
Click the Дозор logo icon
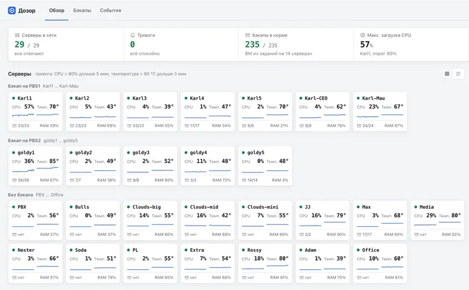tap(12, 10)
